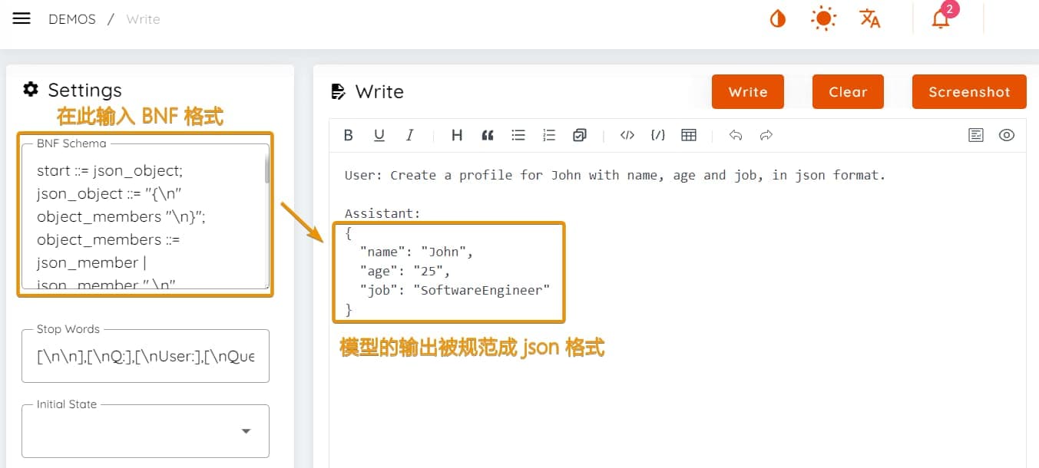Insert inline code with the </> icon
The image size is (1039, 468).
click(x=627, y=135)
